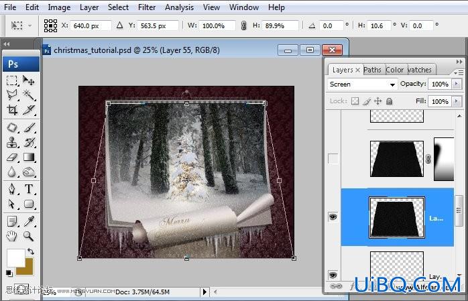Viewport: 468px width, 301px height.
Task: Select the Brush tool
Action: point(29,127)
